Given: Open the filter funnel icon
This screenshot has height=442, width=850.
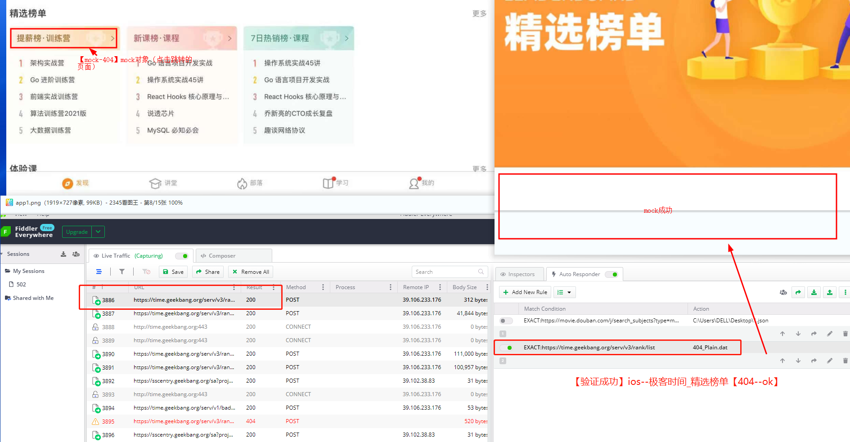Looking at the screenshot, I should [x=122, y=272].
